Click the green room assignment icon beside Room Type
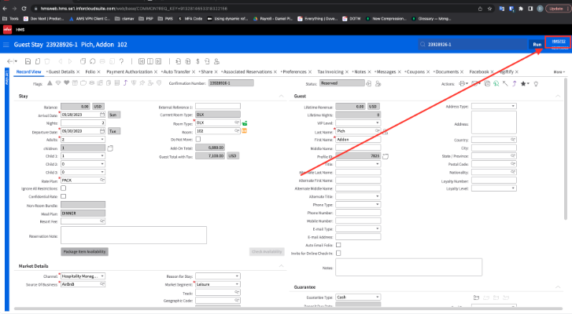572x314 pixels. click(x=245, y=123)
